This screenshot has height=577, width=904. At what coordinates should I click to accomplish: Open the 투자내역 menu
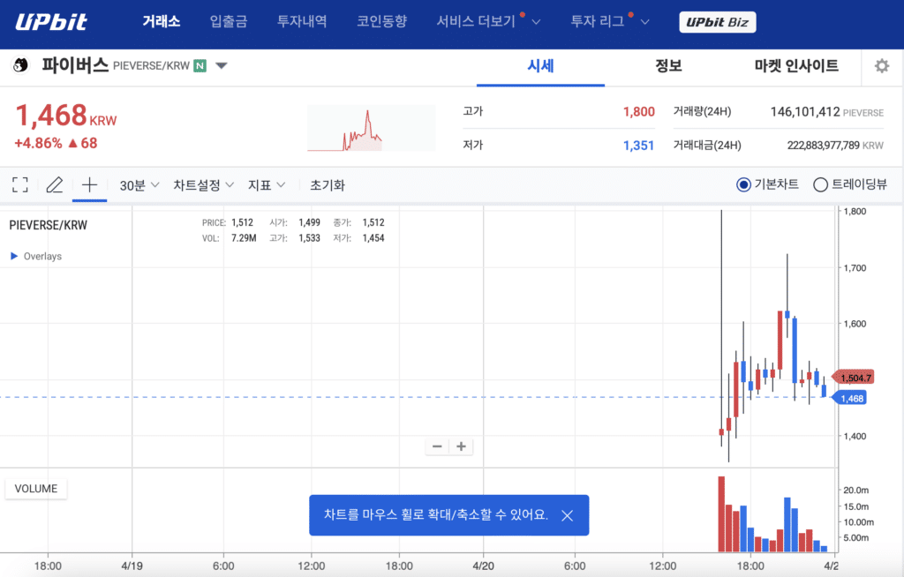[x=302, y=22]
